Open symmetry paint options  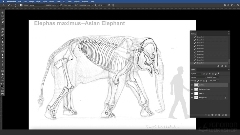click(x=113, y=5)
